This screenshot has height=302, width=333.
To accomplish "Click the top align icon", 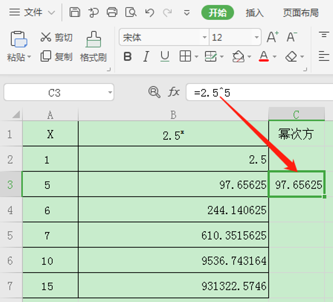I will click(x=324, y=35).
